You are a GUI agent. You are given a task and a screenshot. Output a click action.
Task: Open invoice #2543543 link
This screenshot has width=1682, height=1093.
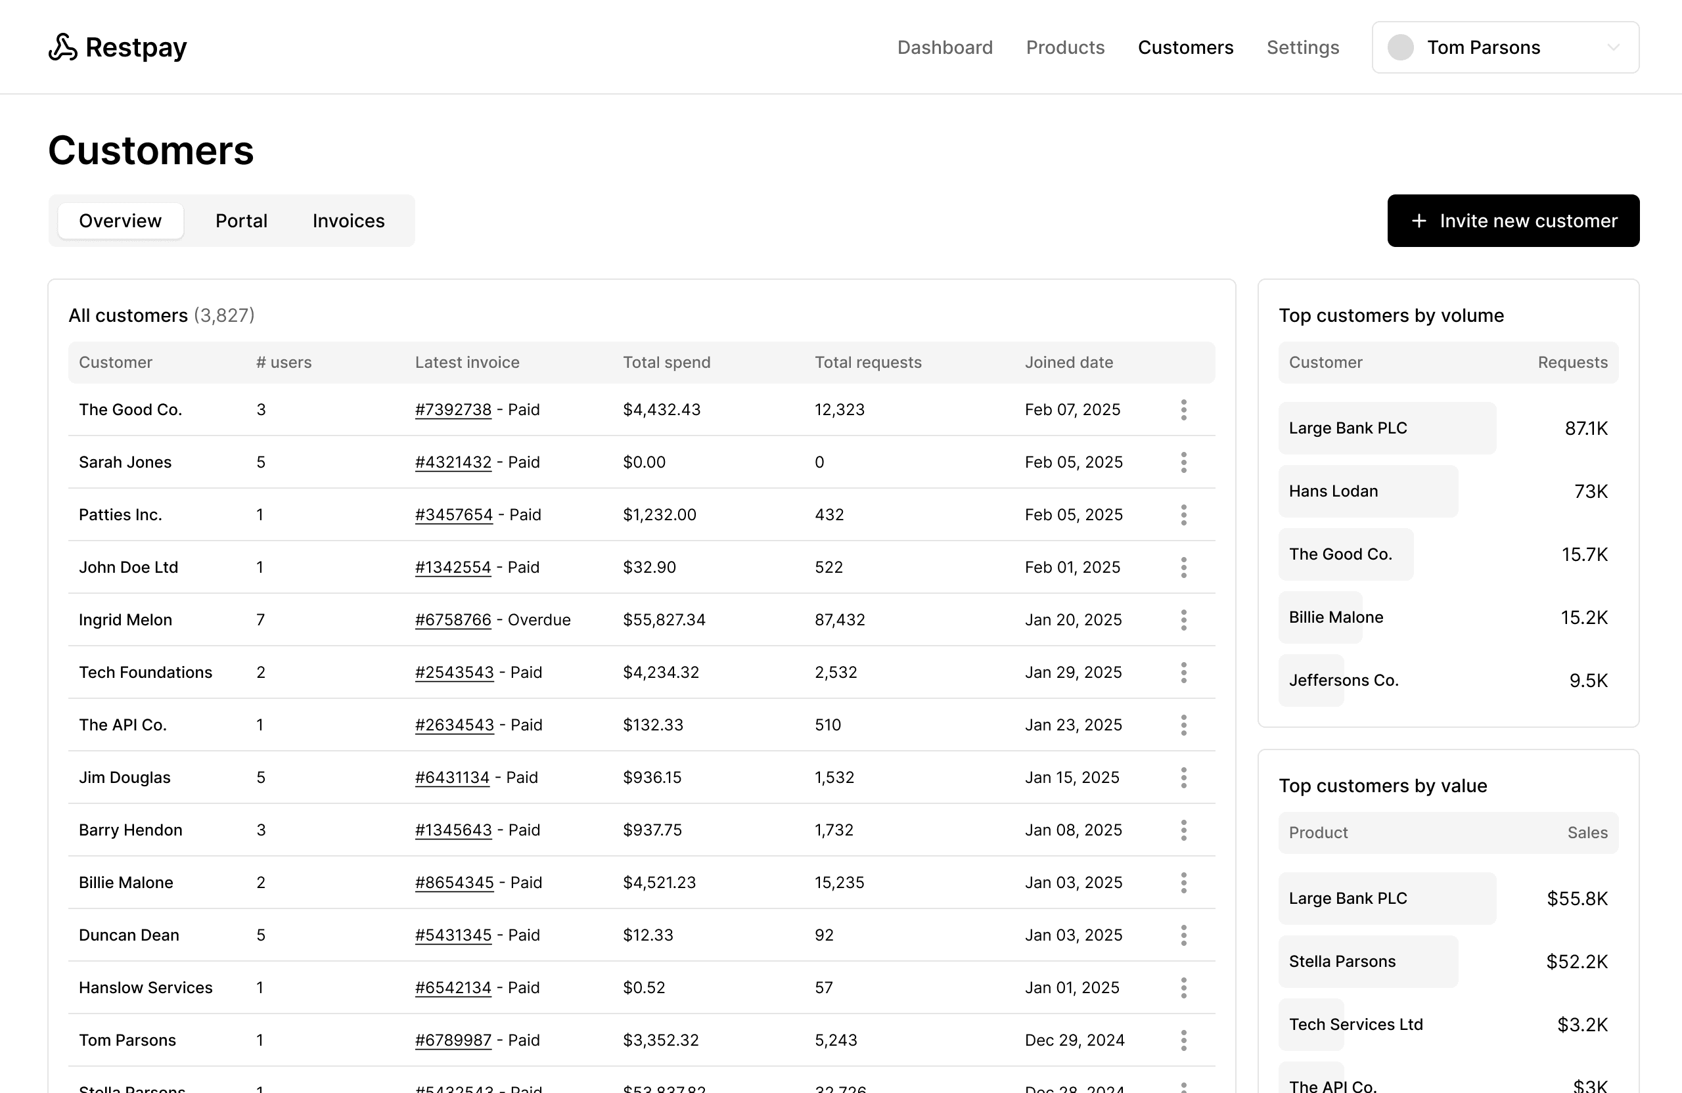pos(455,673)
